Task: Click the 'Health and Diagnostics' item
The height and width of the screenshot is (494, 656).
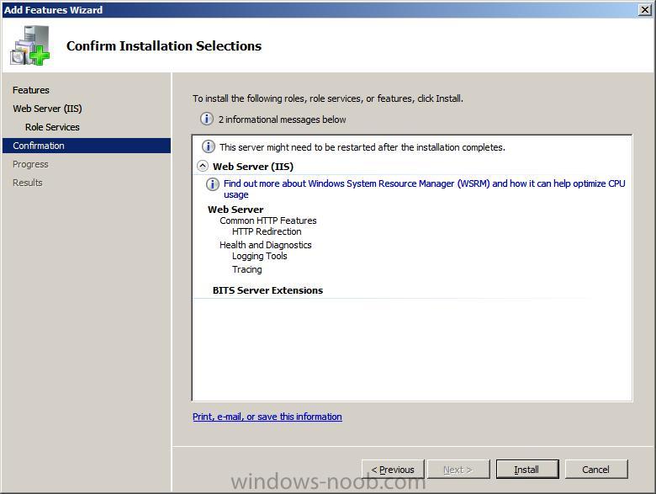Action: point(266,245)
